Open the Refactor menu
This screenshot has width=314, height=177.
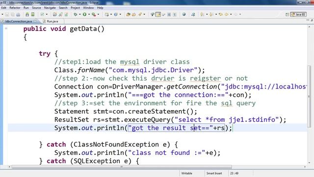point(15,8)
